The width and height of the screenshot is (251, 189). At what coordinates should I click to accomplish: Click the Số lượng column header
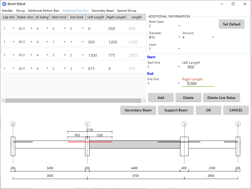pyautogui.click(x=42, y=17)
